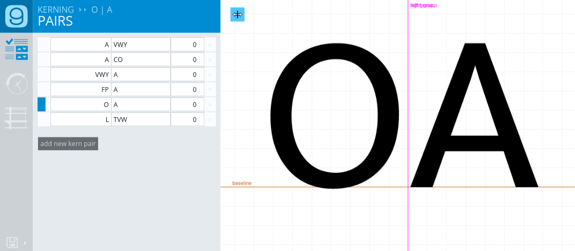Delete the L | TVW kern pair
The width and height of the screenshot is (575, 251).
point(210,119)
